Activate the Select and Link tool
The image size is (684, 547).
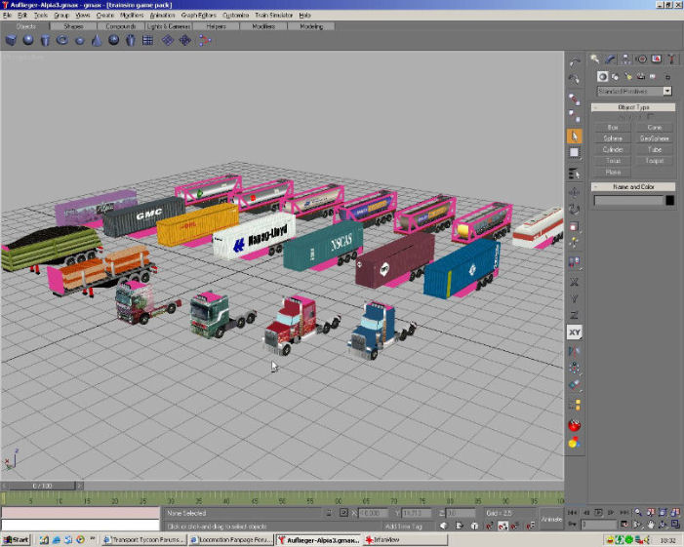click(x=575, y=99)
